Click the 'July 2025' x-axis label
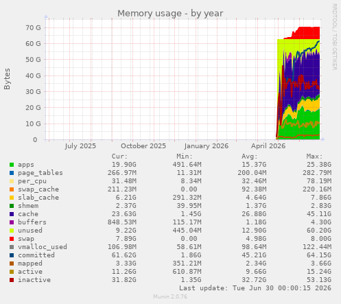Image resolution: width=341 pixels, height=304 pixels. pos(80,146)
